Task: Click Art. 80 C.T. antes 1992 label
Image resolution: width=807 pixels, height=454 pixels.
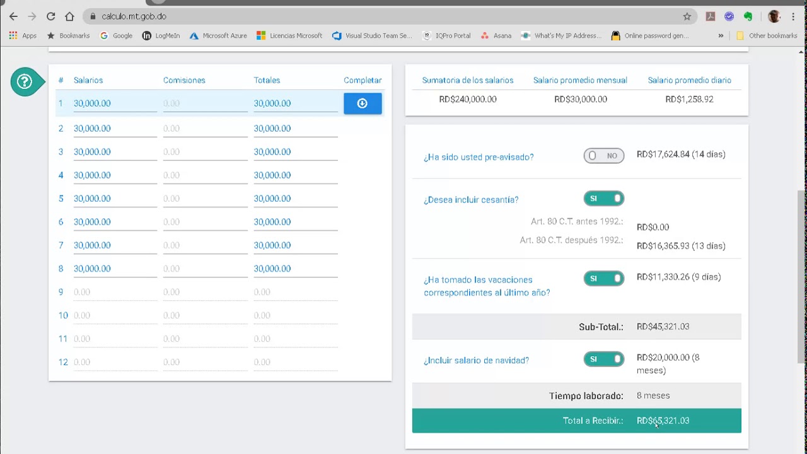Action: point(577,221)
